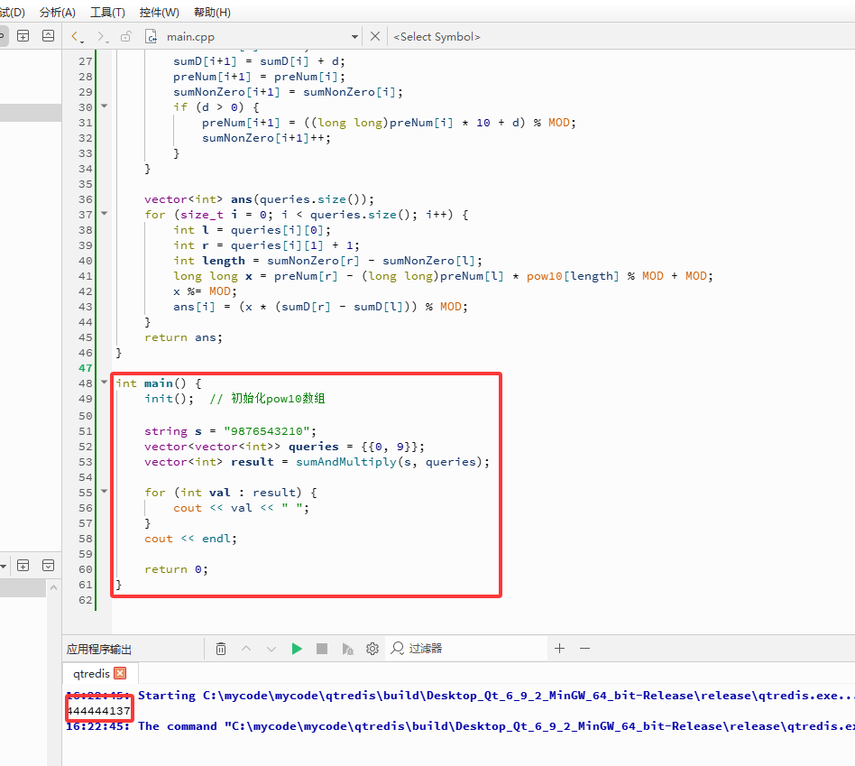855x766 pixels.
Task: Click the sidebar scroll-up arrow
Action: (x=53, y=587)
